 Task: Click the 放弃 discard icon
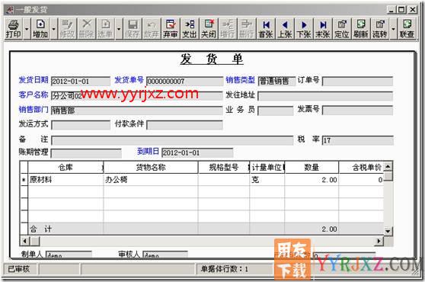(x=152, y=29)
